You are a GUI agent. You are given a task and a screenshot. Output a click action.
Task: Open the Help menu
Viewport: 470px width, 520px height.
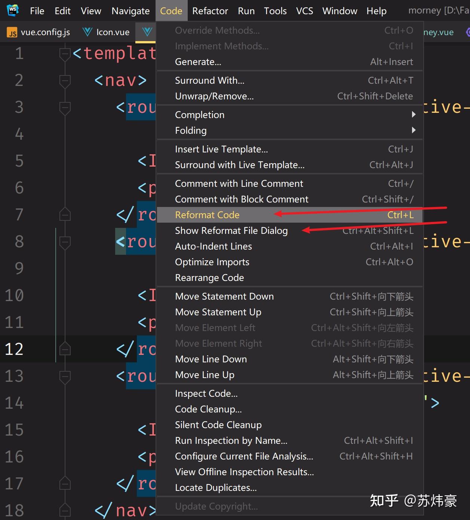[376, 11]
